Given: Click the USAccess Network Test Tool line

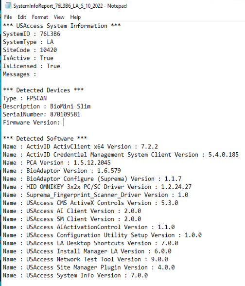Looking at the screenshot, I should pos(86,259).
